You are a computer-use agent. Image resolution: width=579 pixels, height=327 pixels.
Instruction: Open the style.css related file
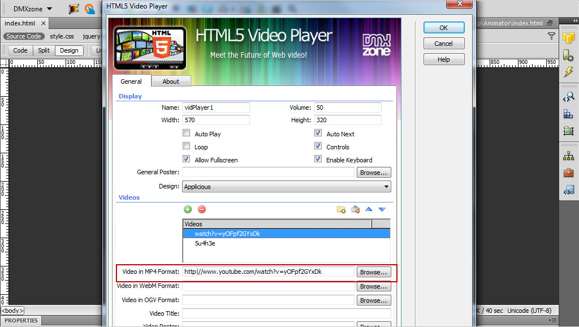click(x=62, y=36)
